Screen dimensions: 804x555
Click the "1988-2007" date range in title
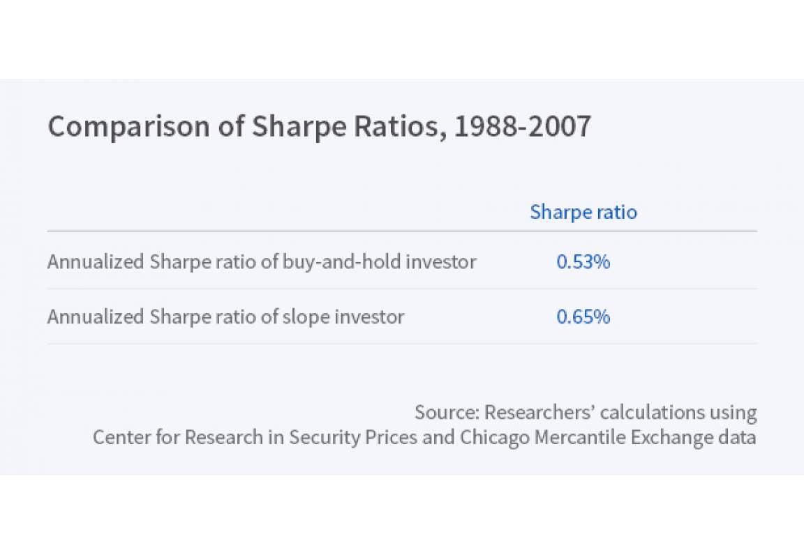(522, 127)
